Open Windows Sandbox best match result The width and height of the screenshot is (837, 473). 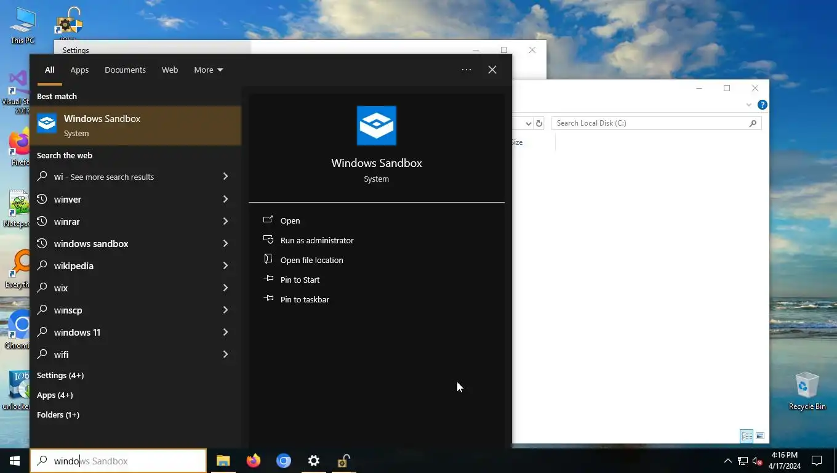coord(135,126)
